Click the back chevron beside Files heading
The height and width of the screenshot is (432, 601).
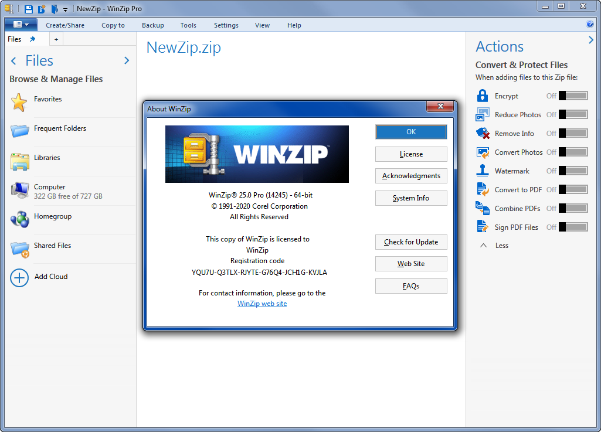point(14,60)
